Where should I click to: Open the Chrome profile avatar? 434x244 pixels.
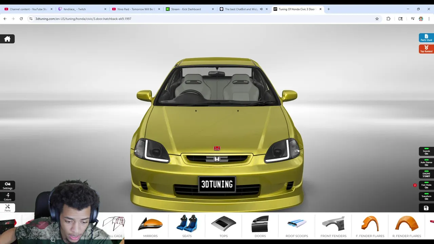point(421,19)
